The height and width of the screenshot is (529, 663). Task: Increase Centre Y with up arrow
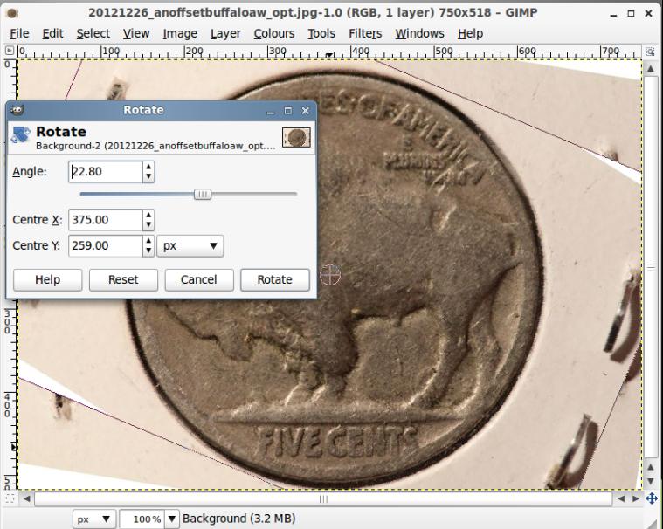point(148,241)
